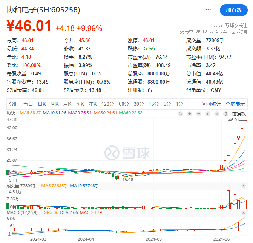Select the 周K weekly candlestick tab
Image resolution: width=253 pixels, height=243 pixels.
(x=55, y=104)
